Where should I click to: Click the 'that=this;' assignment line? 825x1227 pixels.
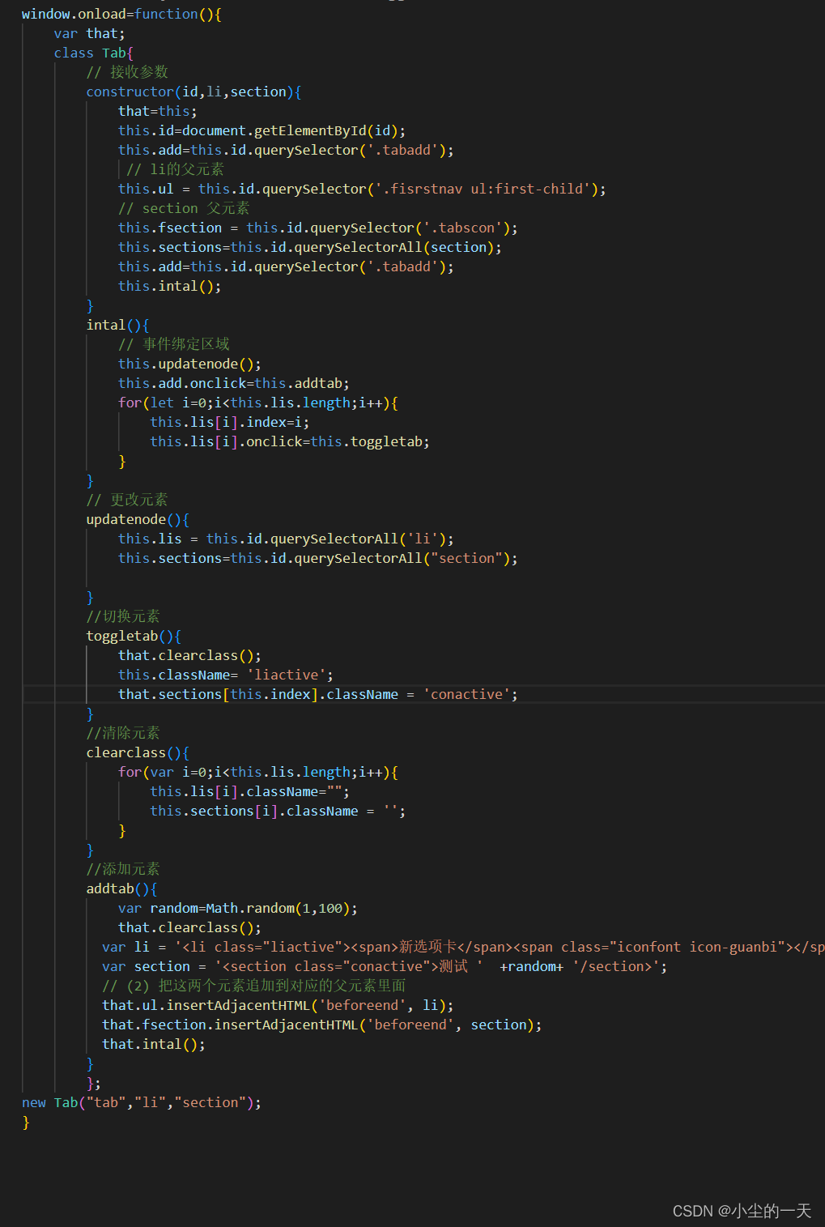point(157,111)
